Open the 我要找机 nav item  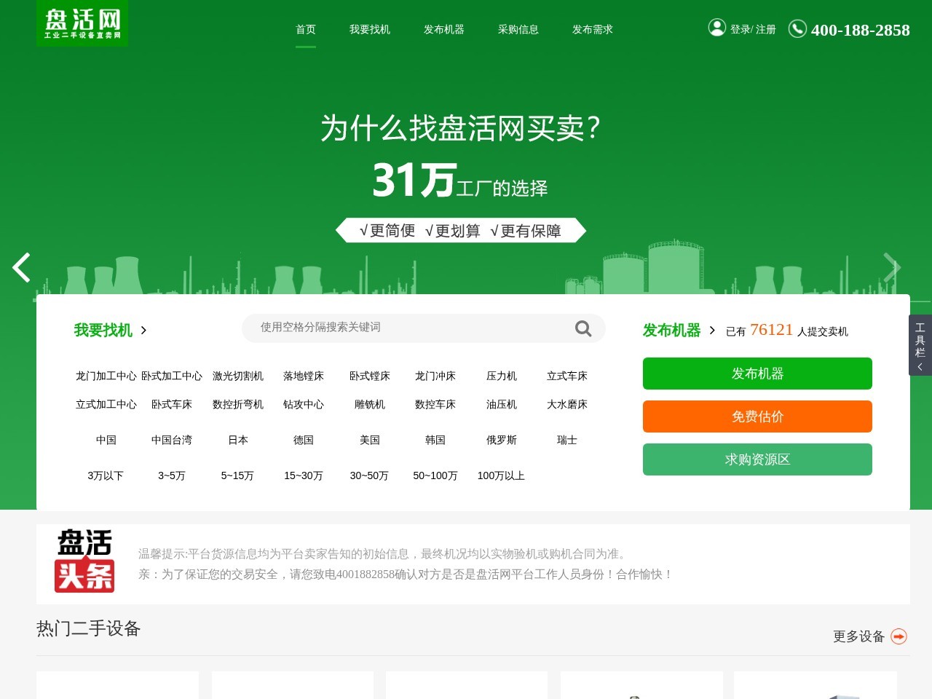(370, 30)
